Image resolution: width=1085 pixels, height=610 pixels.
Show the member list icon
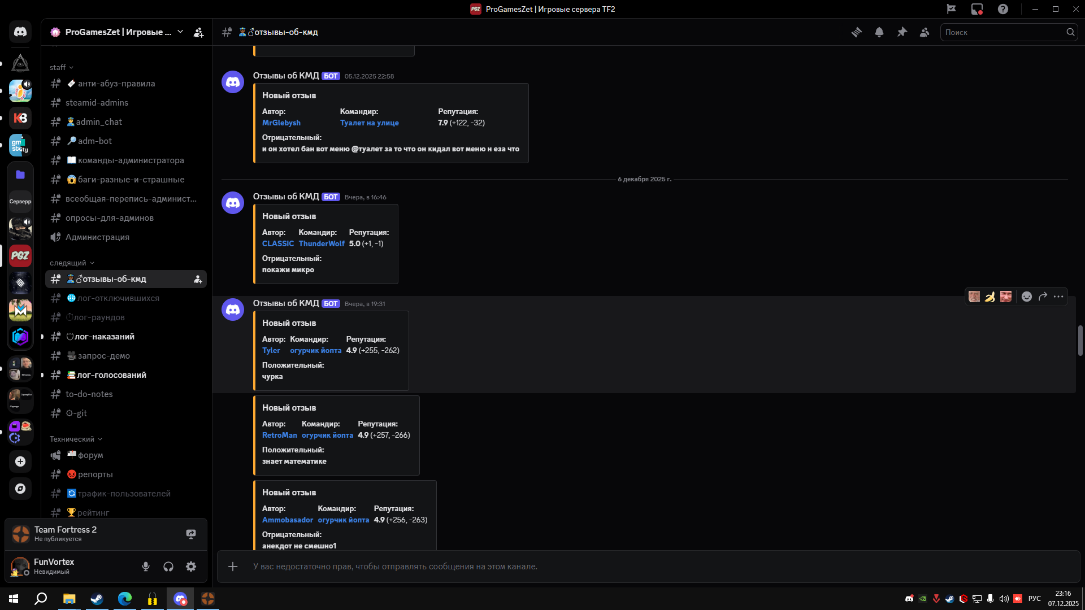(925, 32)
